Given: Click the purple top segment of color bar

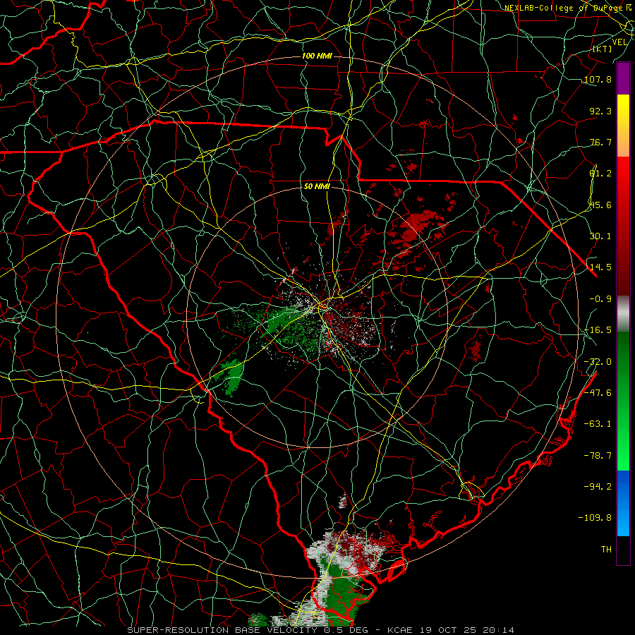Looking at the screenshot, I should (623, 79).
